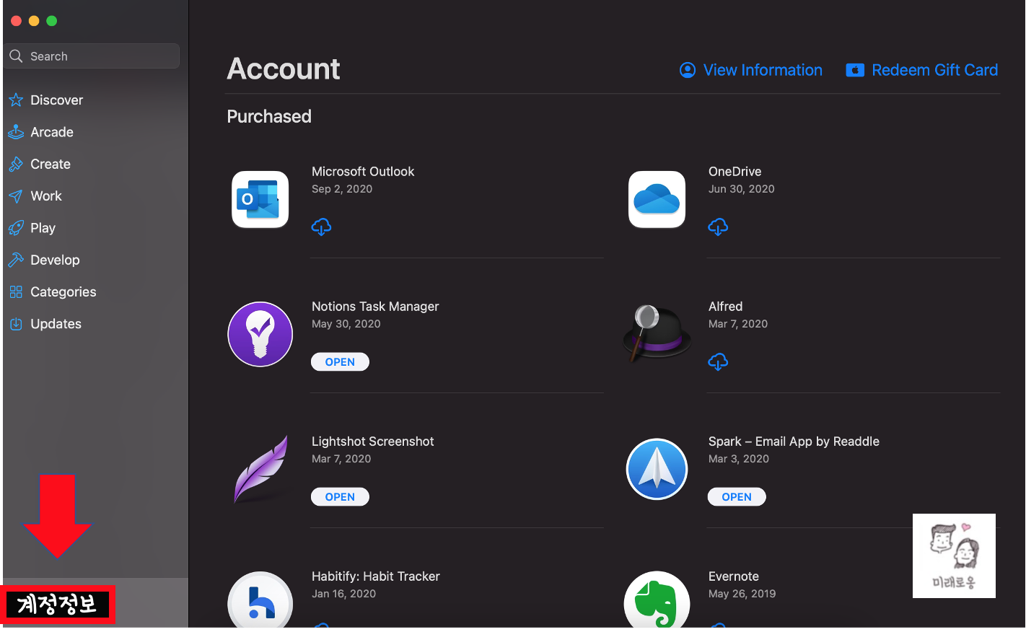
Task: Click the Microsoft Outlook app icon
Action: [x=260, y=199]
